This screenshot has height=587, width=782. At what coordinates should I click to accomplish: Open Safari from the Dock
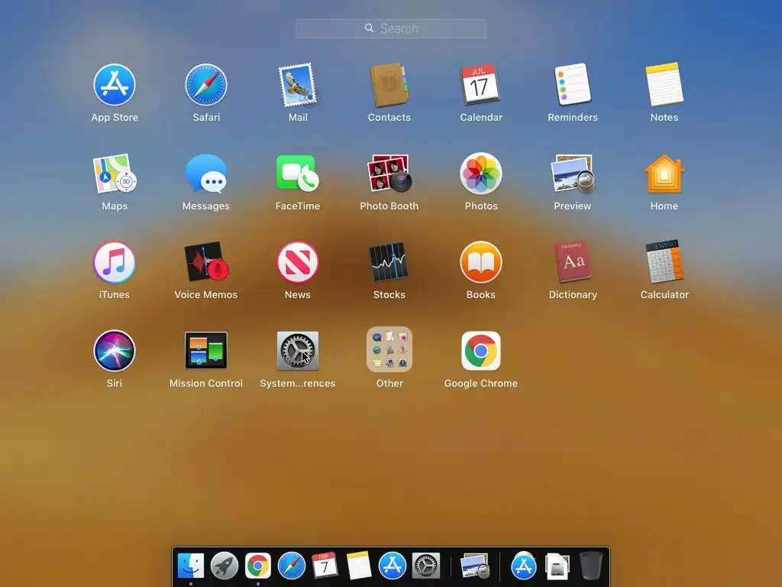pos(292,566)
